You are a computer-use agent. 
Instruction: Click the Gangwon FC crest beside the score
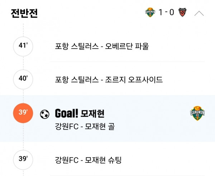pyautogui.click(x=149, y=13)
